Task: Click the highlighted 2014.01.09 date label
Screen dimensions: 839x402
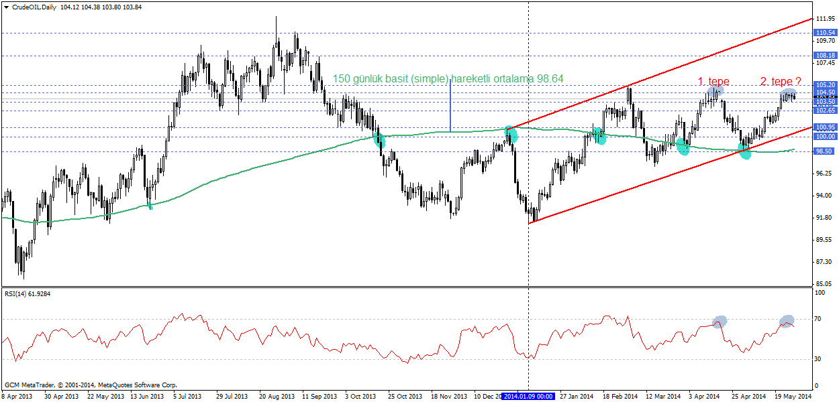Action: tap(529, 396)
